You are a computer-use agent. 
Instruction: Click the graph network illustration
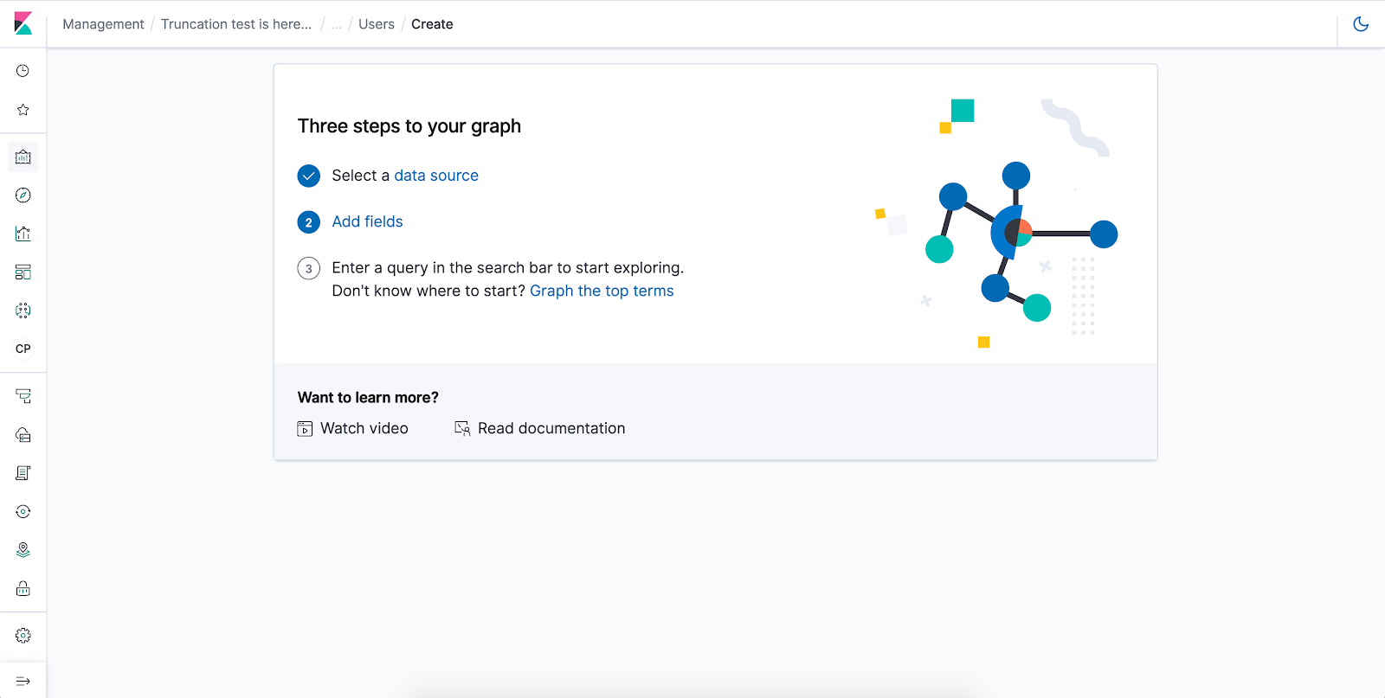click(996, 223)
